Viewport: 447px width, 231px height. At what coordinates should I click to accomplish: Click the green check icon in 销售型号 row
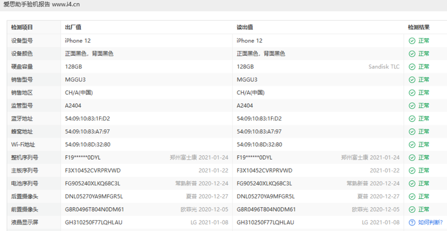pos(412,80)
